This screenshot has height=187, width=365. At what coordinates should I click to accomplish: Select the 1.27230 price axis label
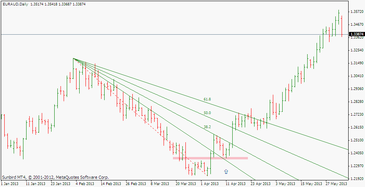355,115
